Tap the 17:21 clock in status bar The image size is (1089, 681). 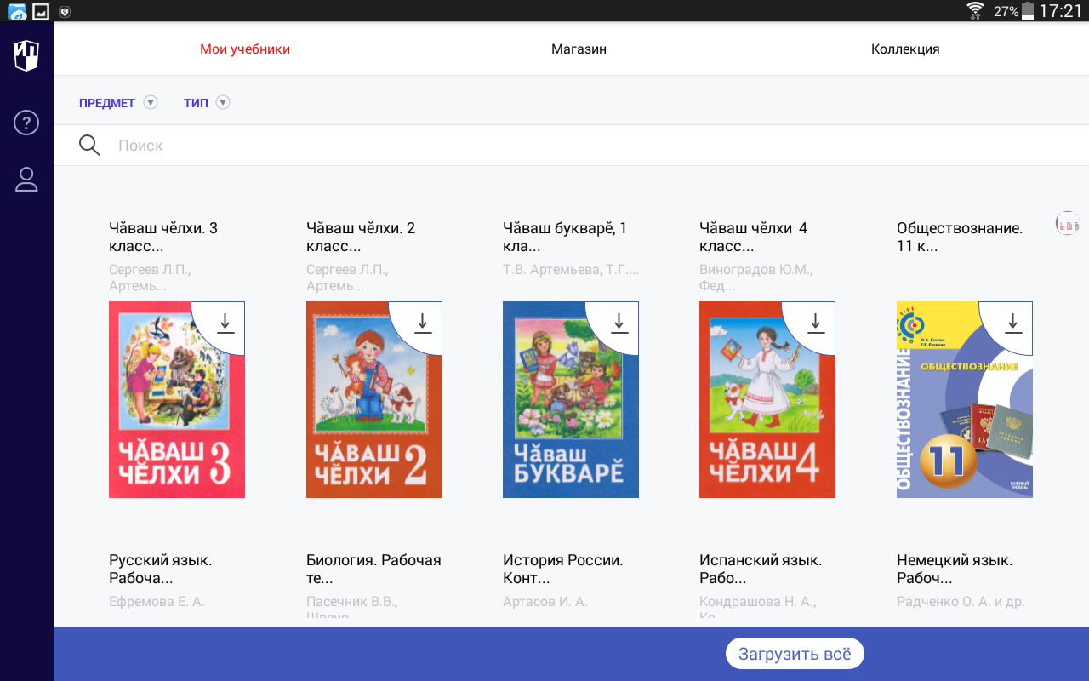1060,11
